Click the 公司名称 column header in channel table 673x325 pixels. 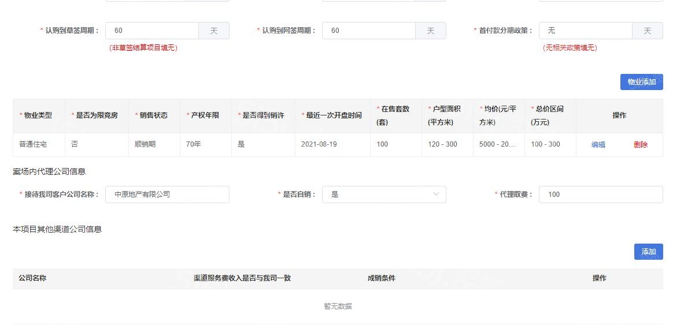tap(32, 278)
